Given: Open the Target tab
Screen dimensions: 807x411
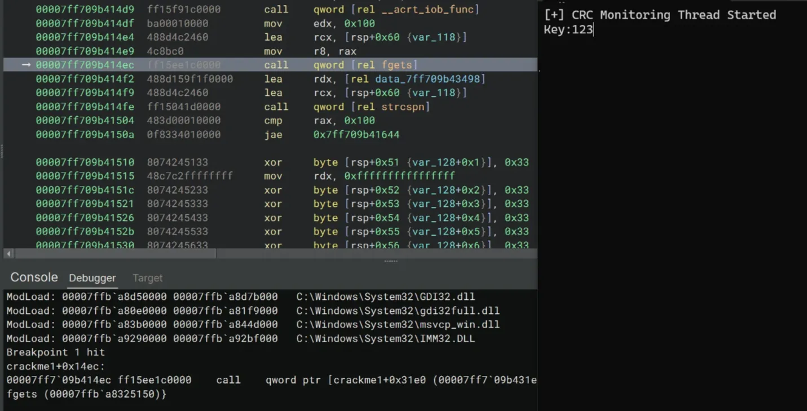Looking at the screenshot, I should pyautogui.click(x=147, y=278).
